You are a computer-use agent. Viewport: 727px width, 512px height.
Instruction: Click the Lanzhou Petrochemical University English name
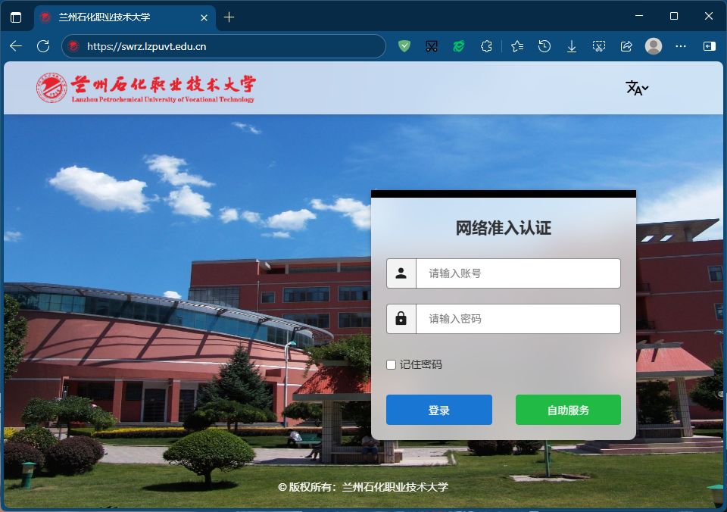[164, 99]
